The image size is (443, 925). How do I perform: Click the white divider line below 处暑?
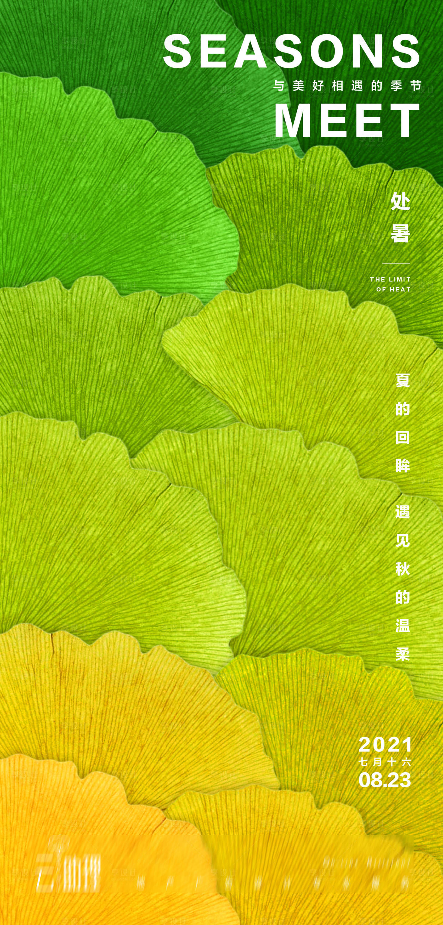[396, 263]
